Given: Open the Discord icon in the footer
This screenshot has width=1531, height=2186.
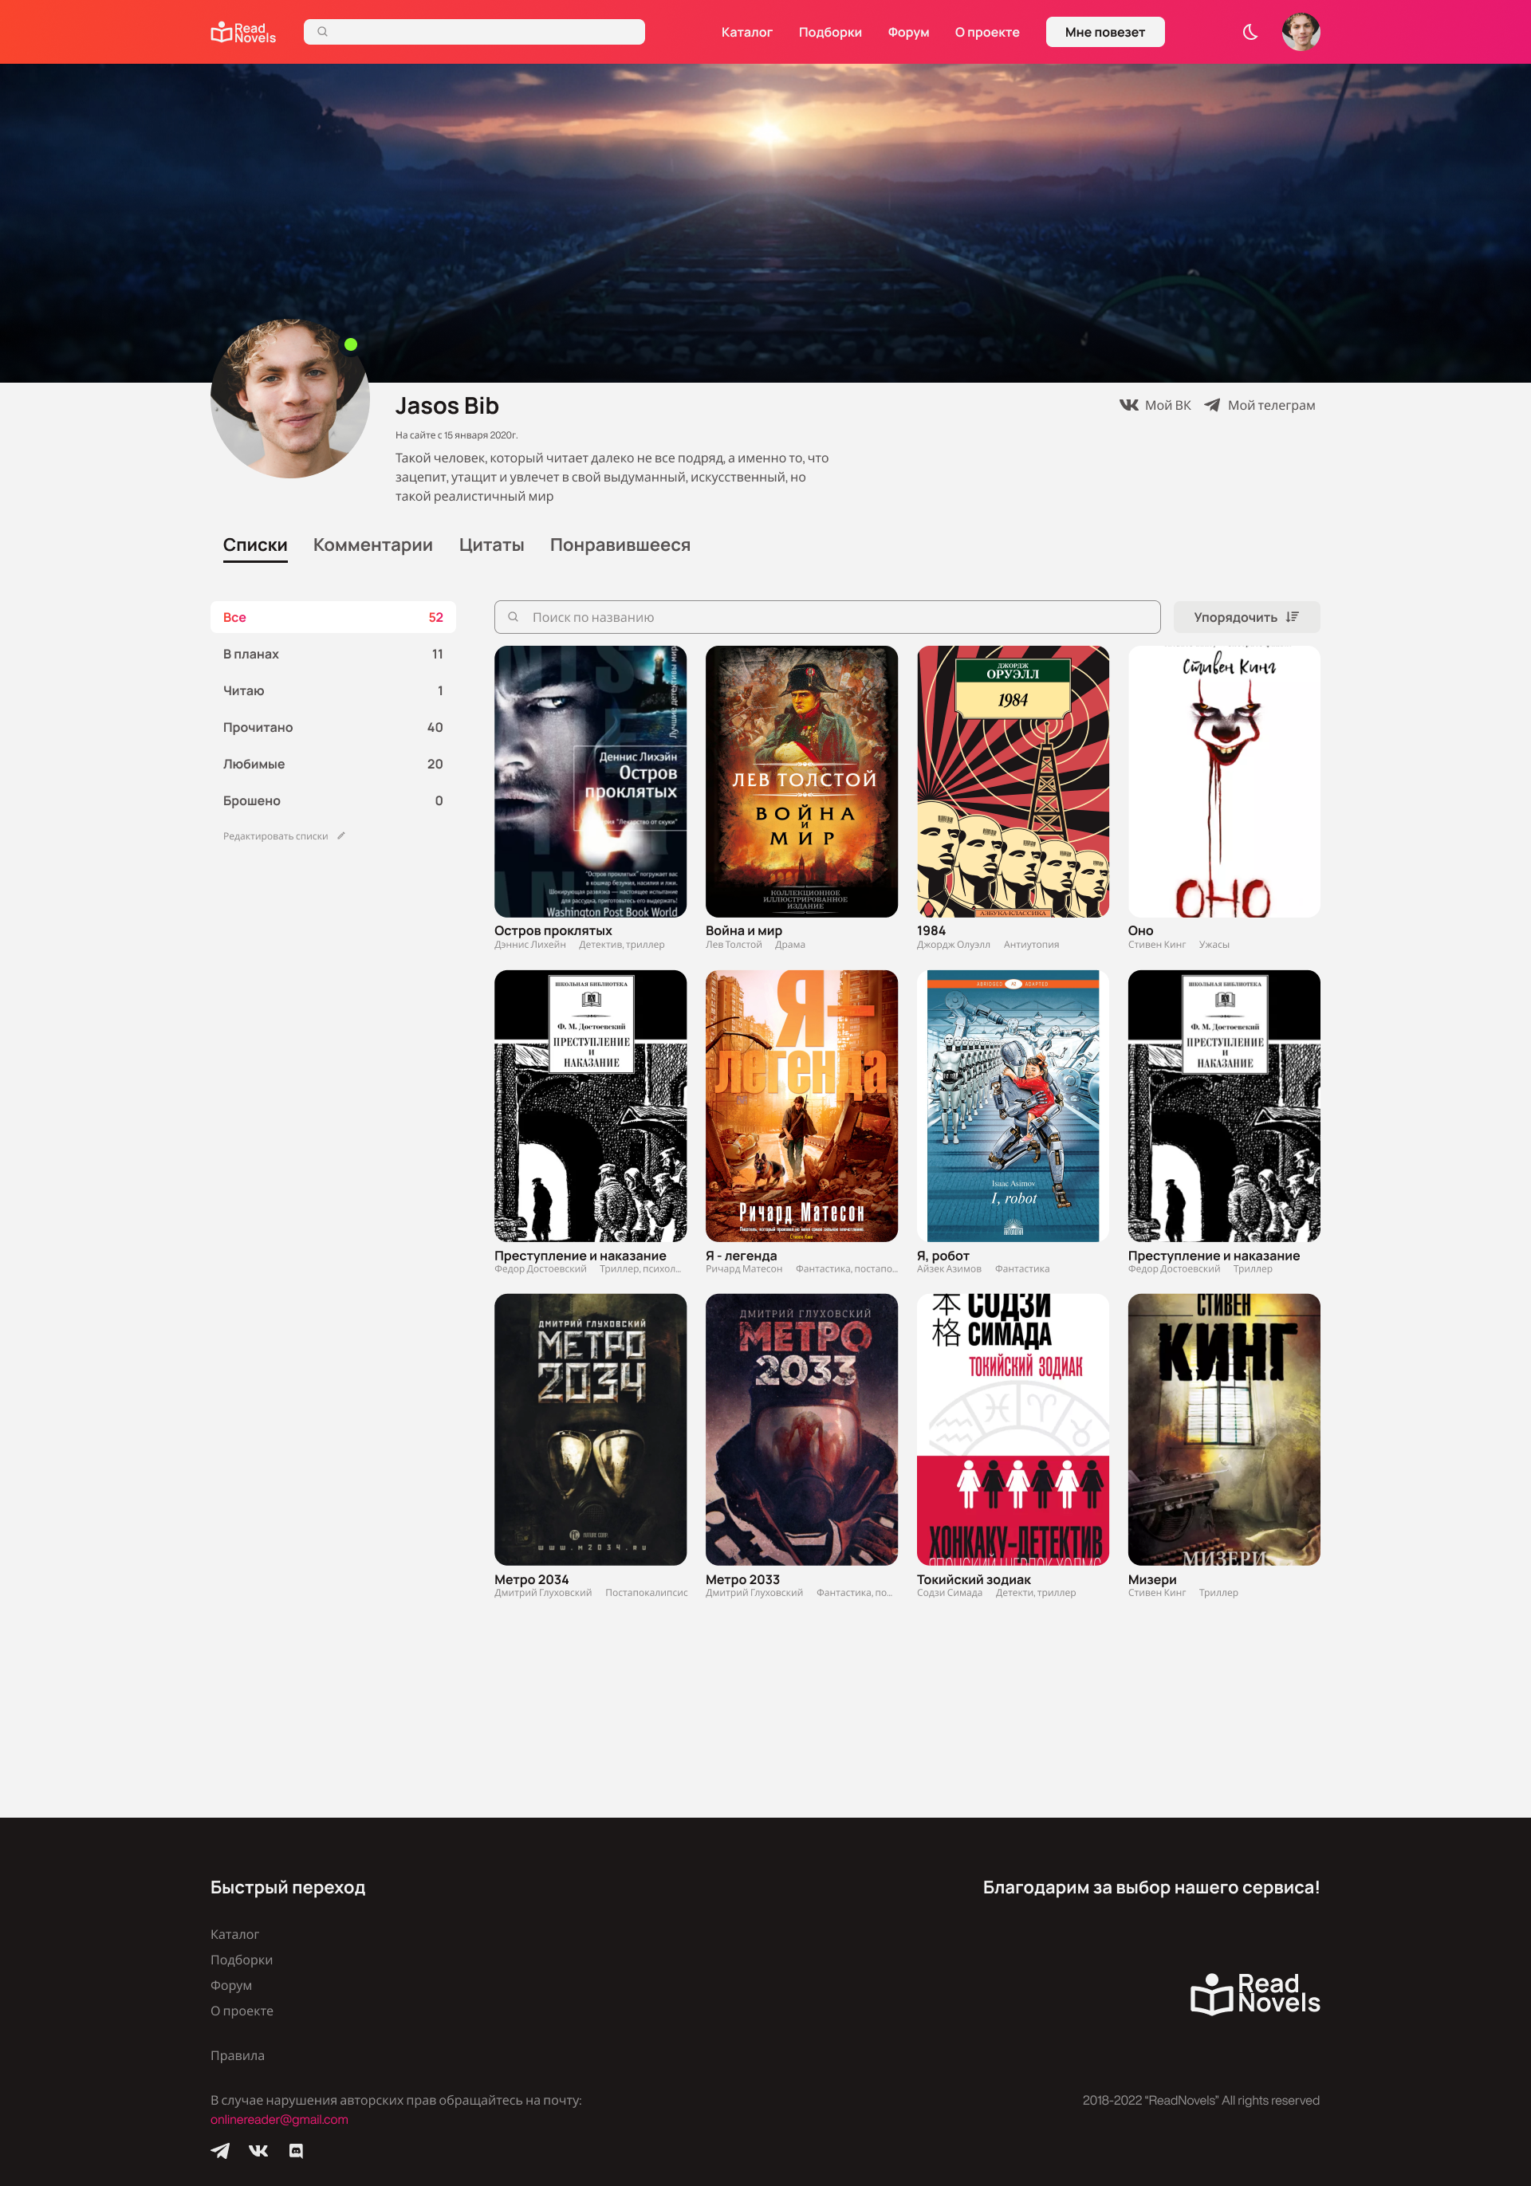Looking at the screenshot, I should [296, 2151].
